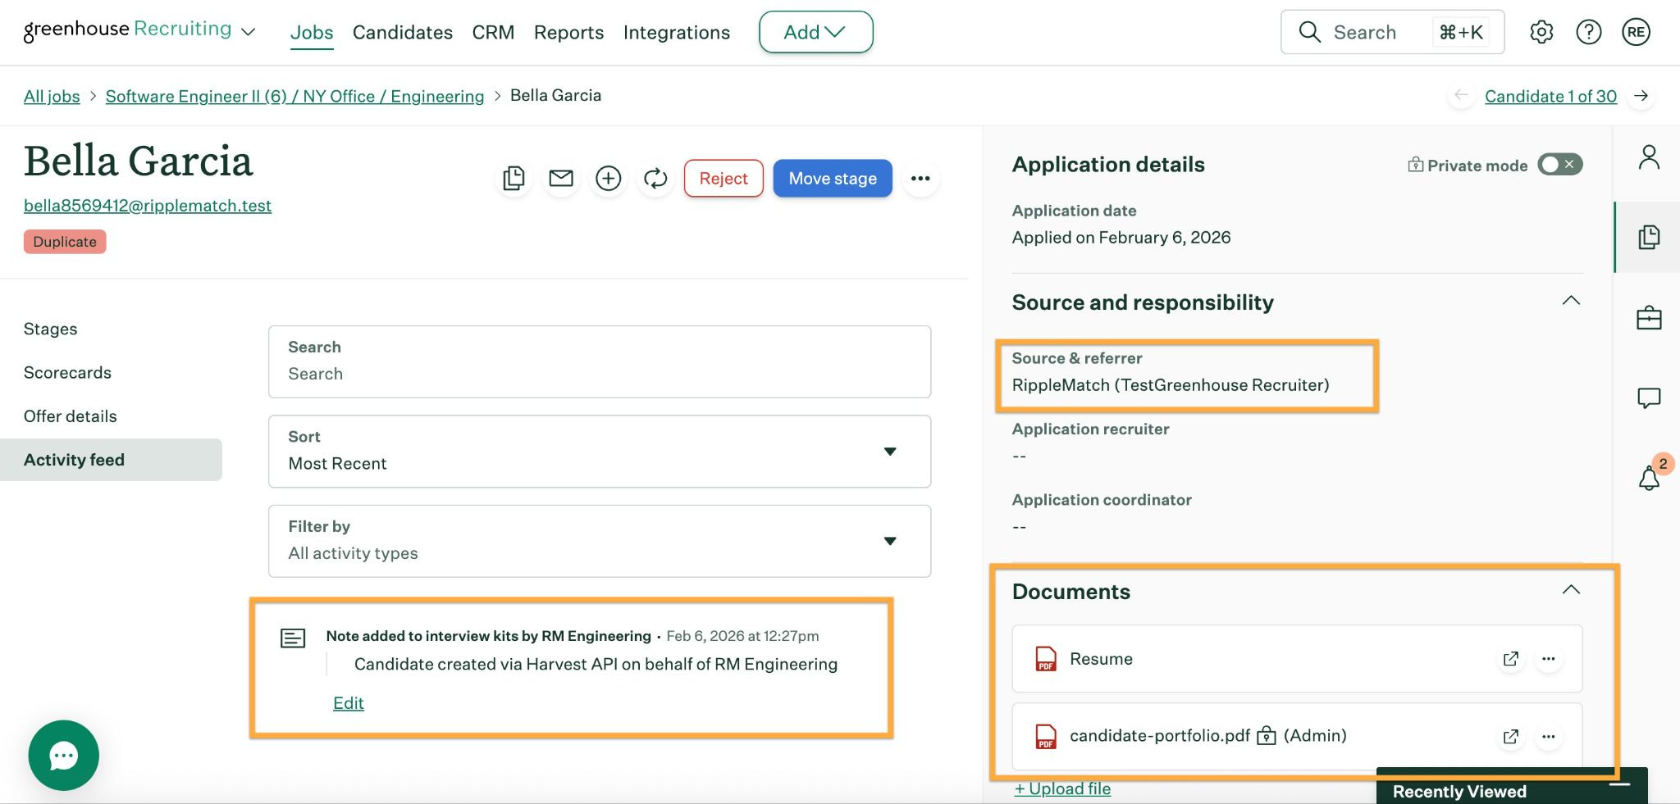Open the CRM tab
Viewport: 1680px width, 804px height.
(x=493, y=32)
